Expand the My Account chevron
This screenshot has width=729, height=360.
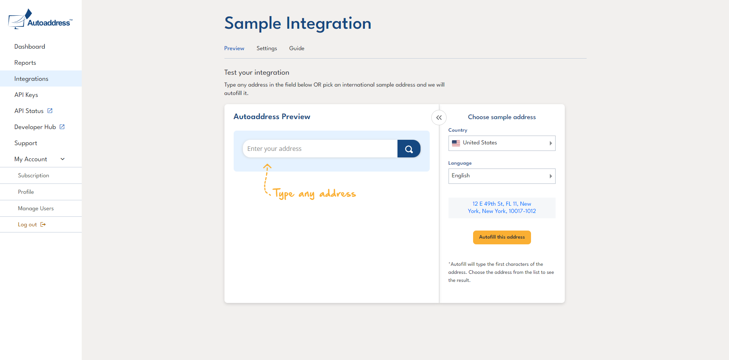pyautogui.click(x=63, y=159)
